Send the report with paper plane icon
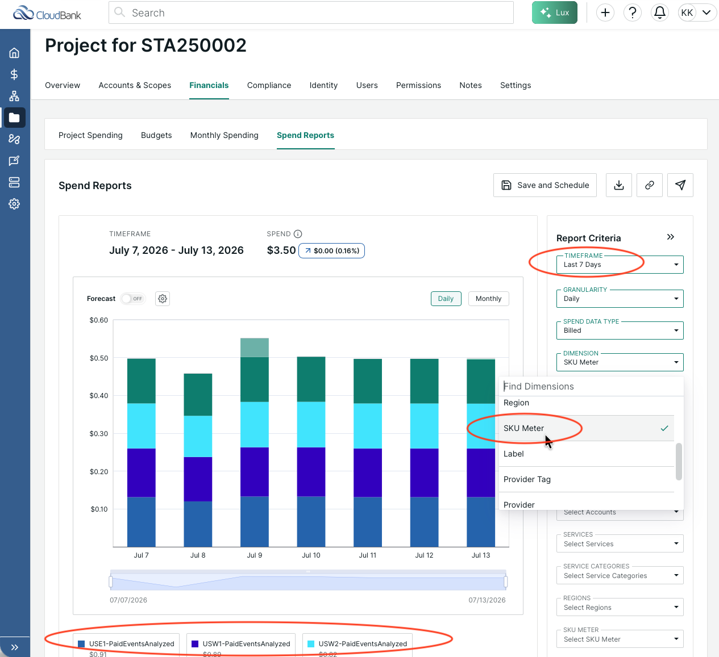 (680, 185)
